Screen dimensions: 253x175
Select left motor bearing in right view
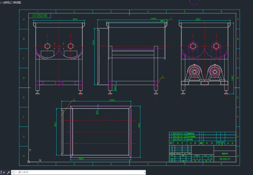[x=194, y=72]
